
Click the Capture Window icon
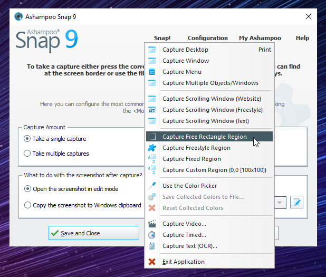(152, 61)
